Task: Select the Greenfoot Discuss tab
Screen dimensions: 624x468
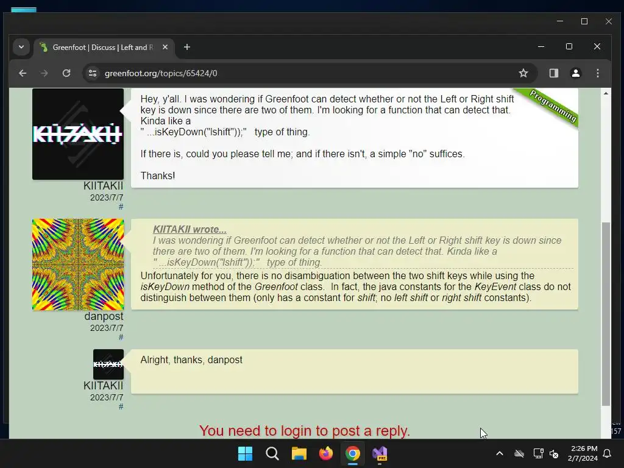Action: point(104,48)
